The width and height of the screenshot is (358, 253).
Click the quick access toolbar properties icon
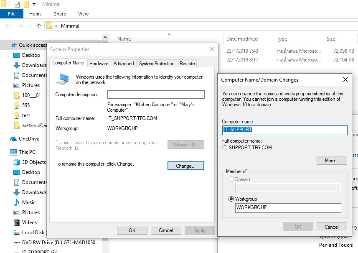[17, 4]
